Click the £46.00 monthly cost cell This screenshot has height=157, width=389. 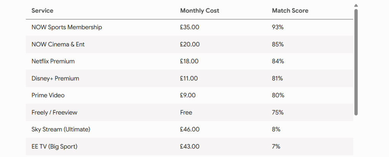190,129
